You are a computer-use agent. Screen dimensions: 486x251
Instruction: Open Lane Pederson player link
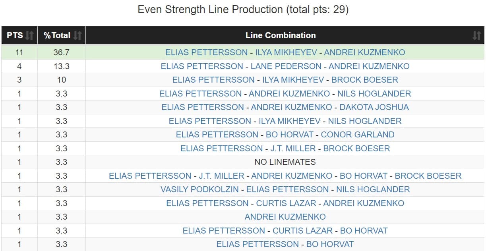coord(286,66)
